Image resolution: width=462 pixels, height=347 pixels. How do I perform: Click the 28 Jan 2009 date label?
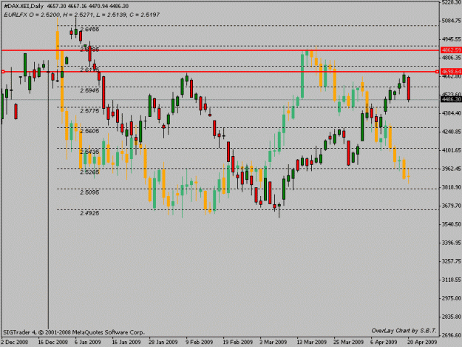pos(163,343)
